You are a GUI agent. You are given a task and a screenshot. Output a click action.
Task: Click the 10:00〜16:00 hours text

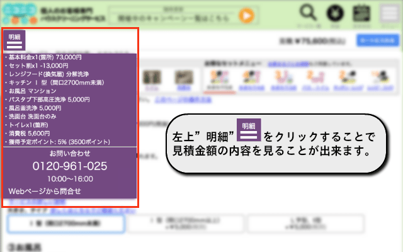[x=70, y=179]
